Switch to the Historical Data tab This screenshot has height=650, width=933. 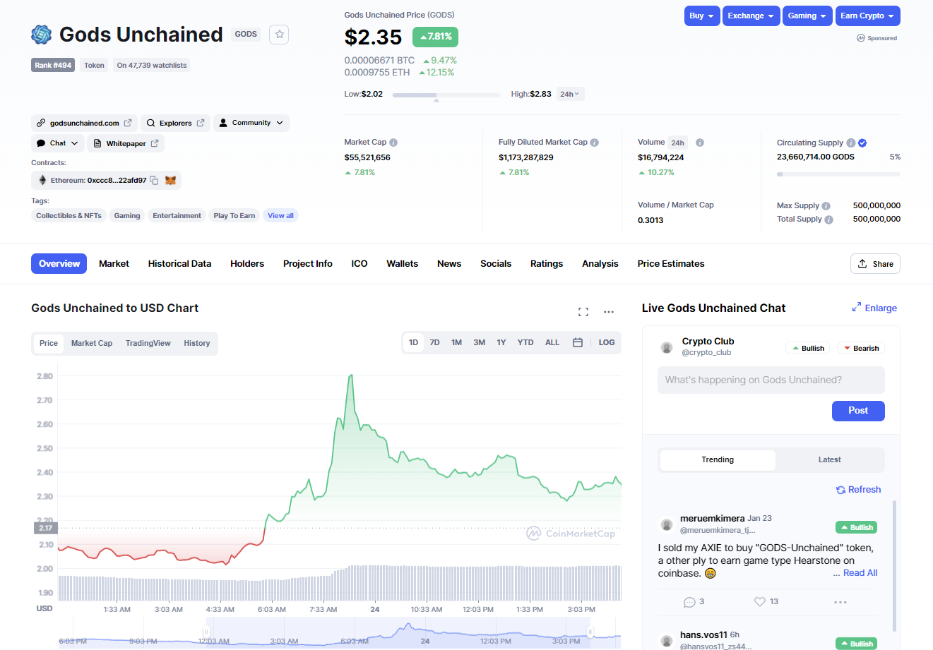[179, 264]
